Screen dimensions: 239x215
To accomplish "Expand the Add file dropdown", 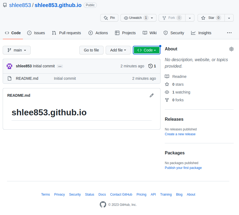I will pos(118,50).
